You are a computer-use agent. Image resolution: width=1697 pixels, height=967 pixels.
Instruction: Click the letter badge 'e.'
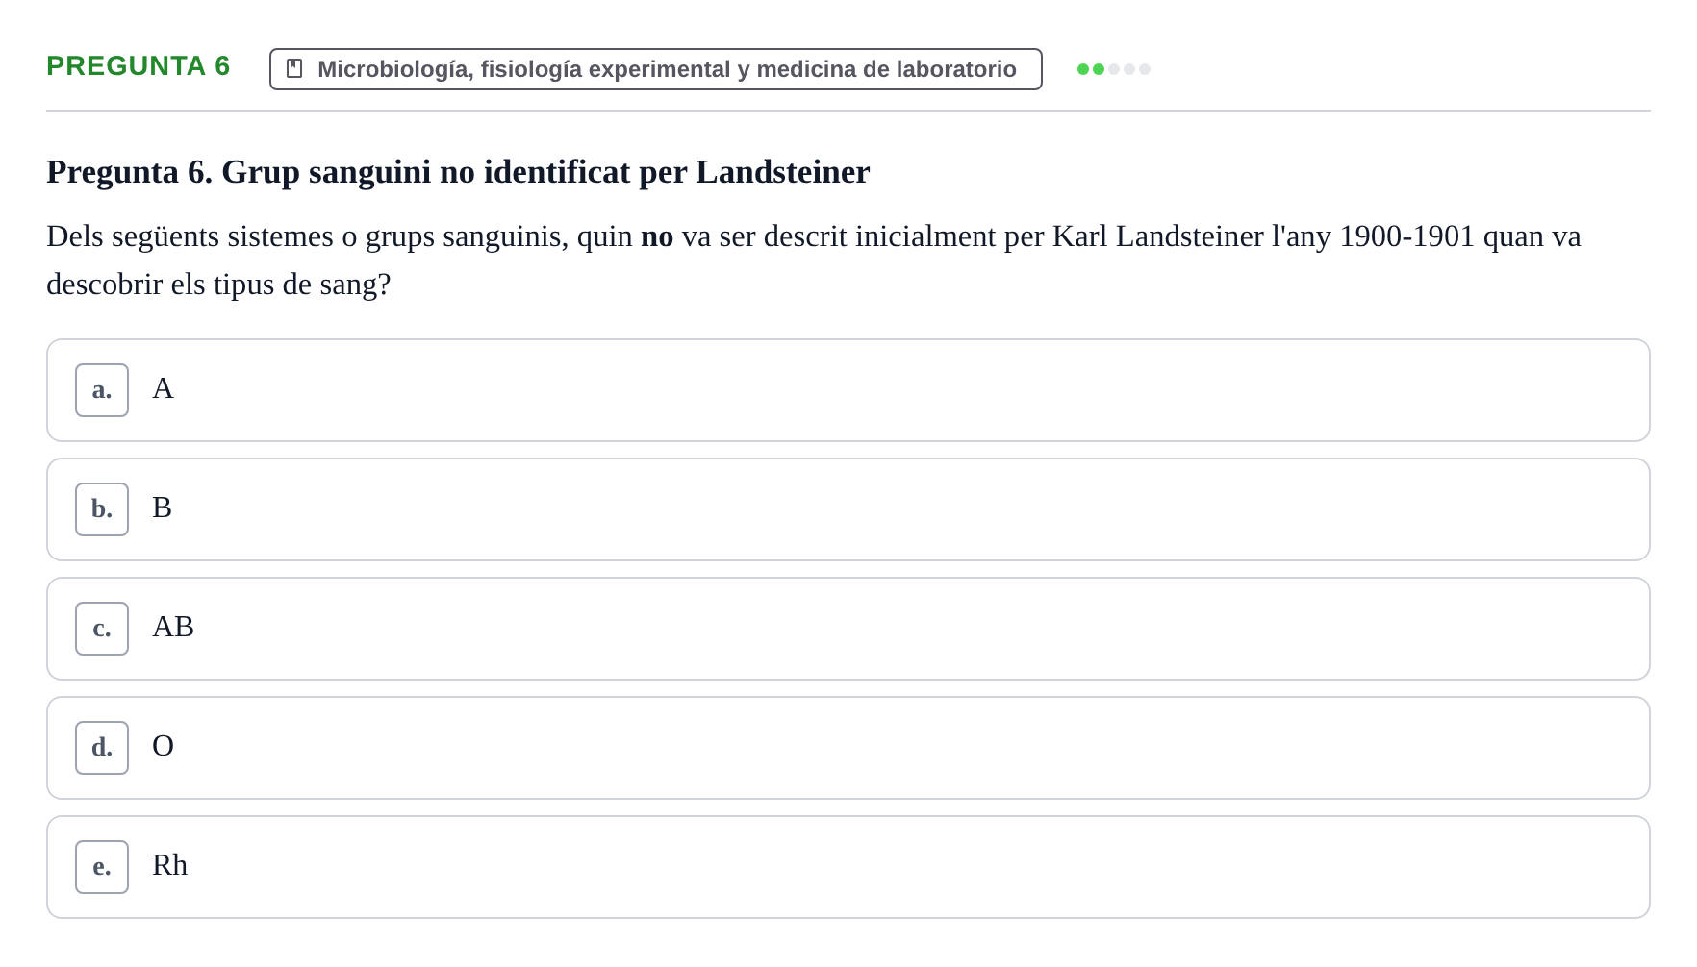102,867
